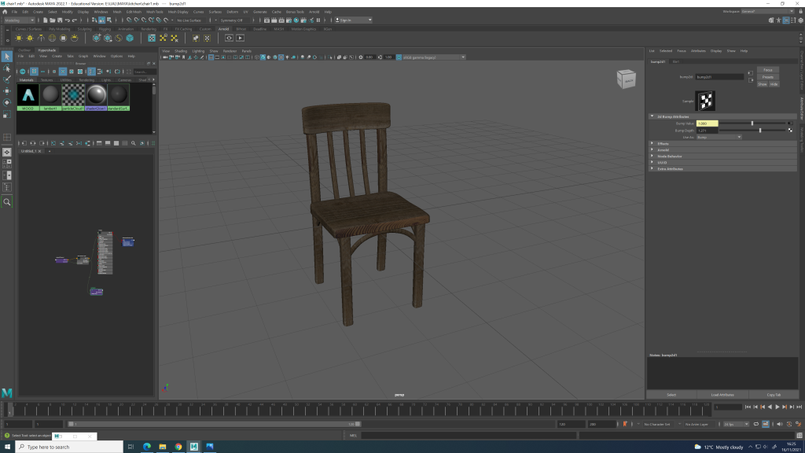The width and height of the screenshot is (805, 453).
Task: Switch to the Poly Modeling shelf tab
Action: (60, 29)
